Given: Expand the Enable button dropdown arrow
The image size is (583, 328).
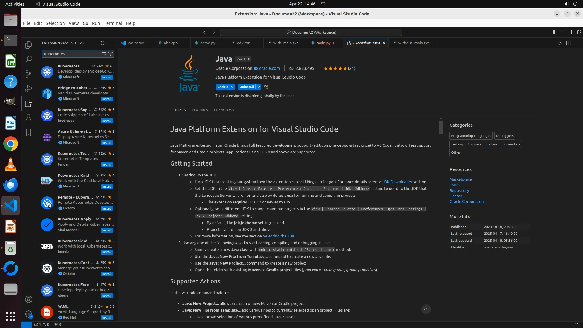Looking at the screenshot, I should [233, 87].
